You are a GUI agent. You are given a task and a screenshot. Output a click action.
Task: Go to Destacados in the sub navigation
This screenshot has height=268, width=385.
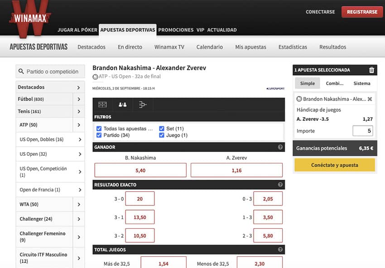point(91,47)
